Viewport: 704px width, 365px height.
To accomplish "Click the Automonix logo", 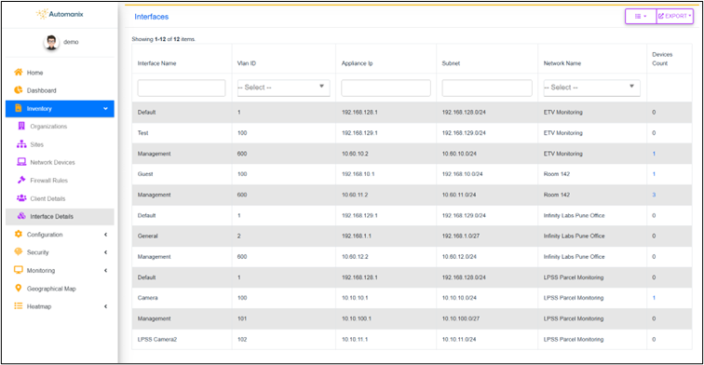I will pyautogui.click(x=60, y=14).
